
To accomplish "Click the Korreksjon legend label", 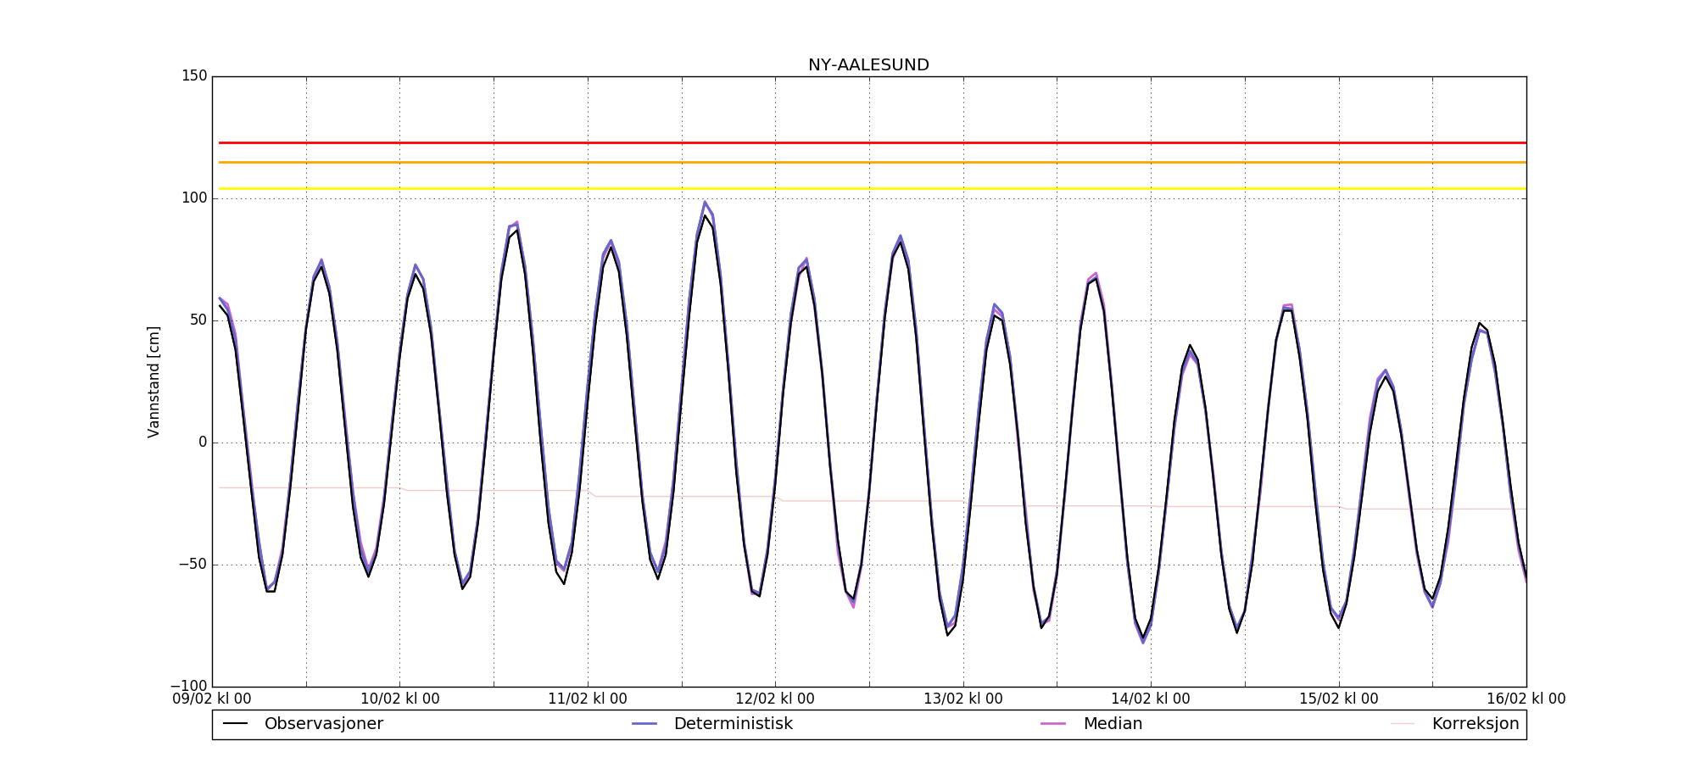I will pos(1476,724).
